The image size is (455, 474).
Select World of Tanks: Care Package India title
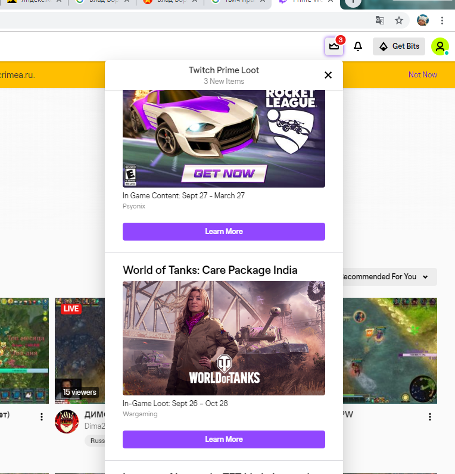pos(210,270)
